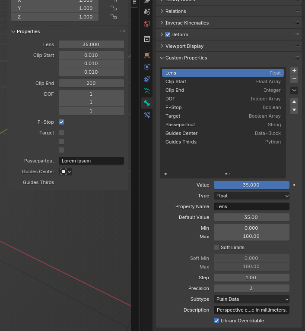This screenshot has height=331, width=305.
Task: Open the Object Constraints tab
Action: [x=147, y=79]
